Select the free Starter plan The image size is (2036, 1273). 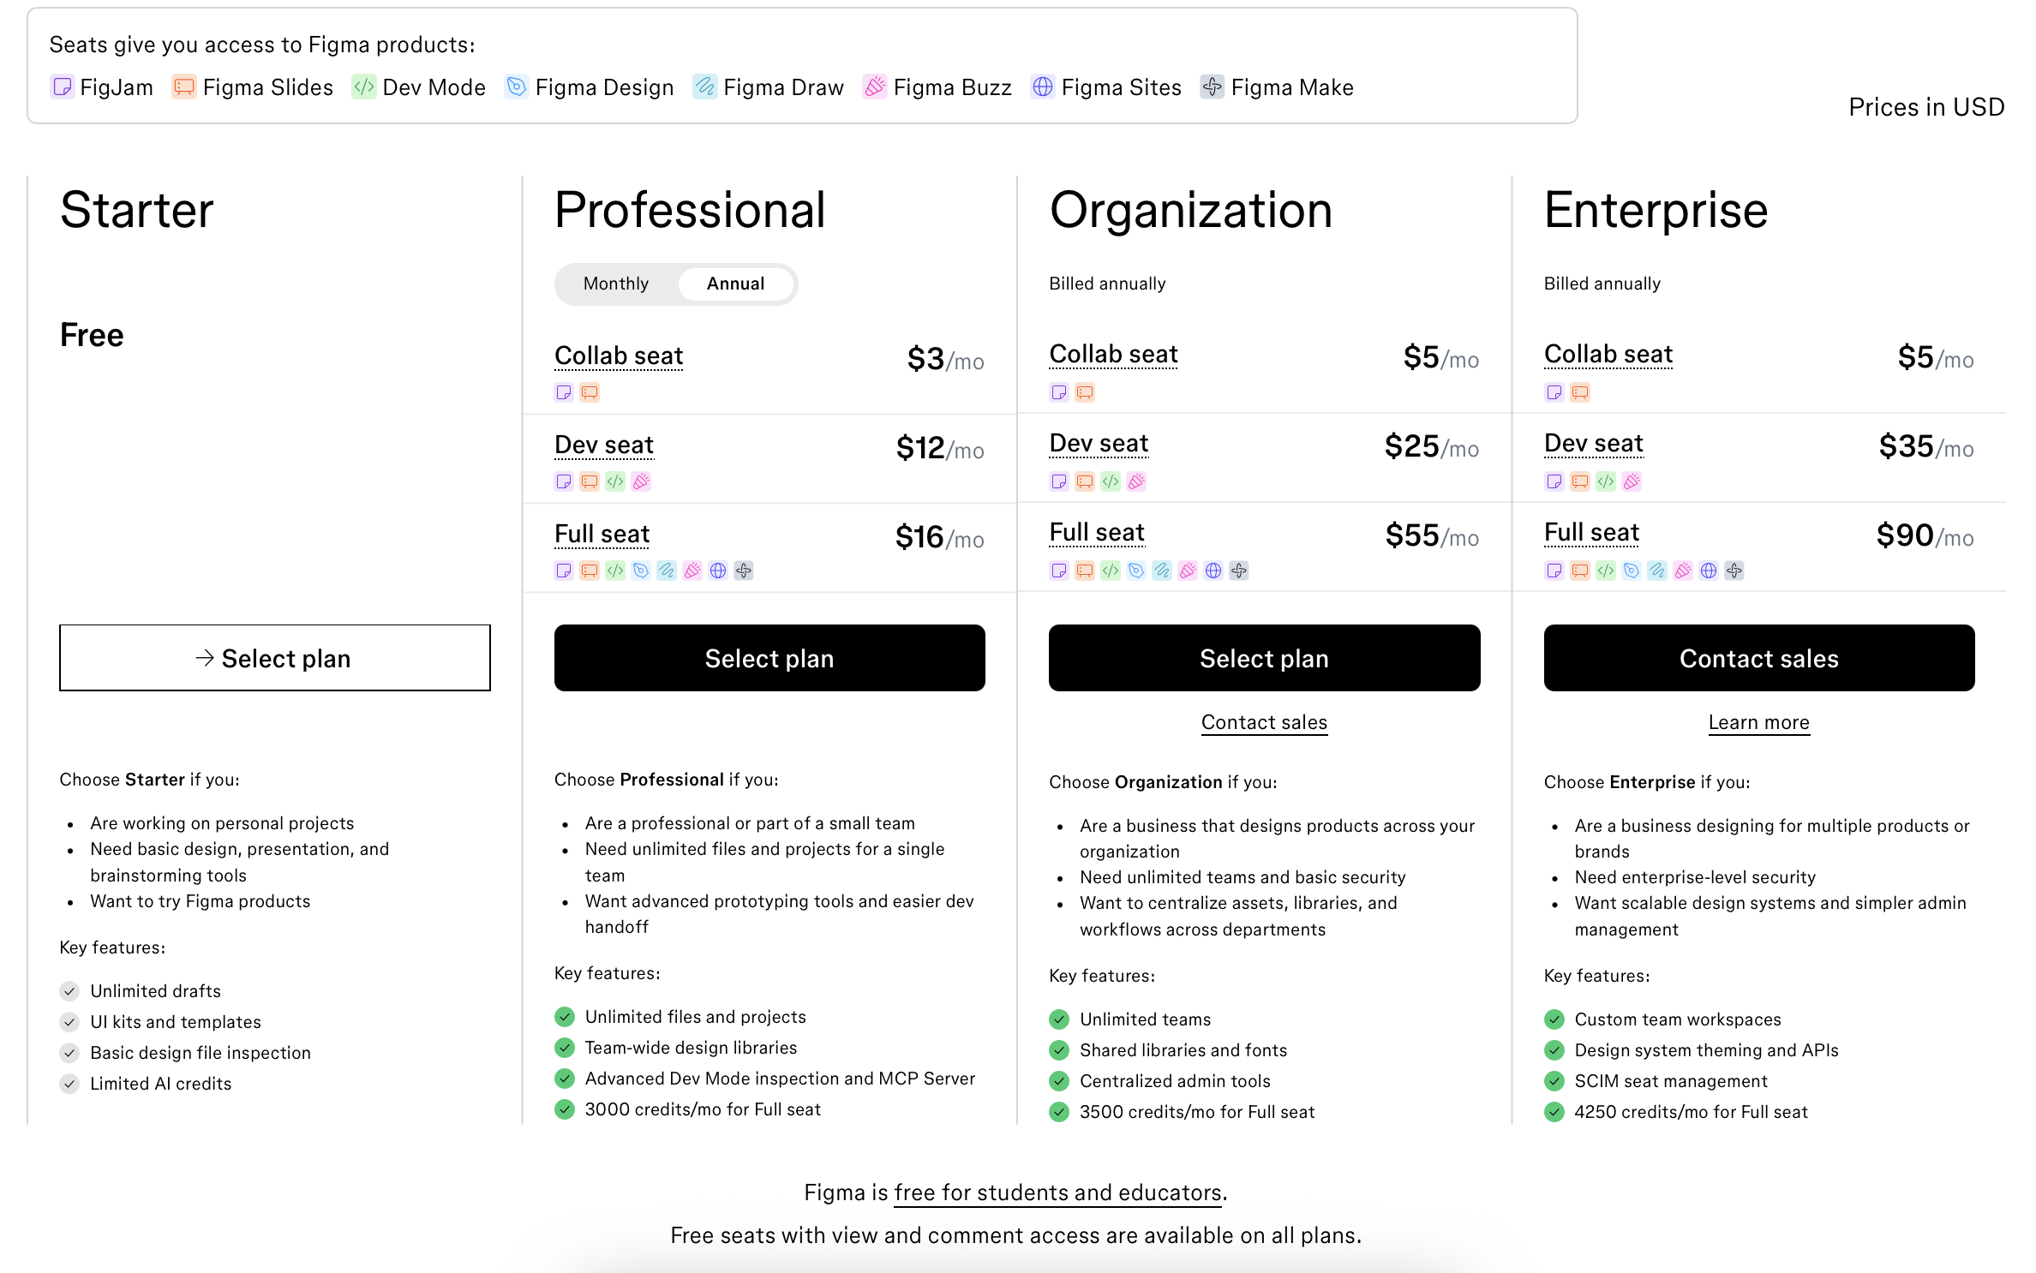coord(274,658)
